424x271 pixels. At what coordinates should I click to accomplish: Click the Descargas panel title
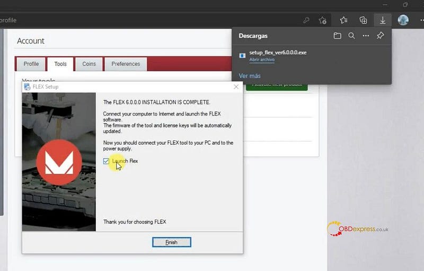click(253, 36)
